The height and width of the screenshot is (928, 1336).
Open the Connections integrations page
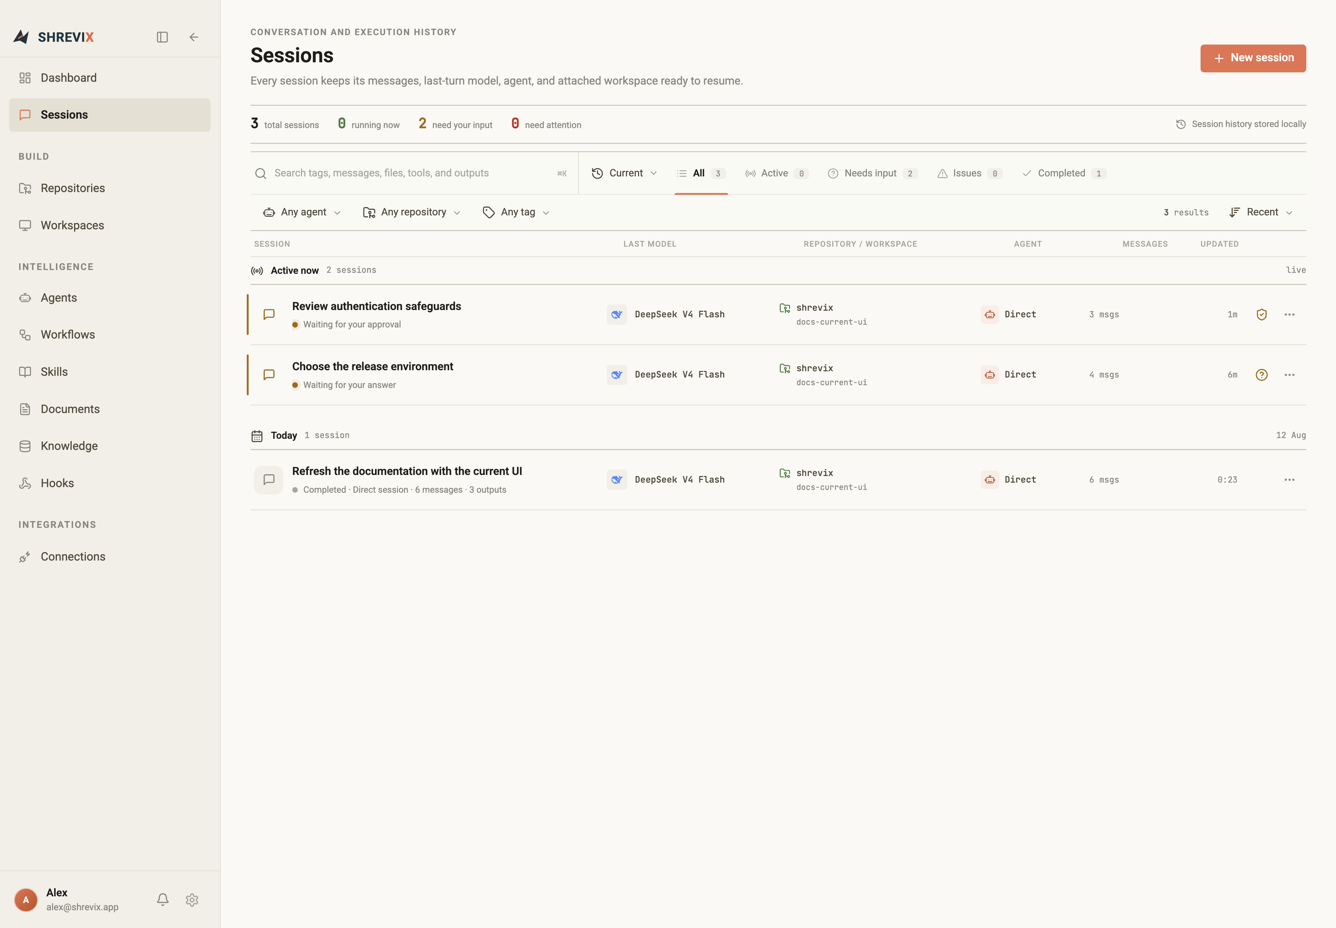110,557
